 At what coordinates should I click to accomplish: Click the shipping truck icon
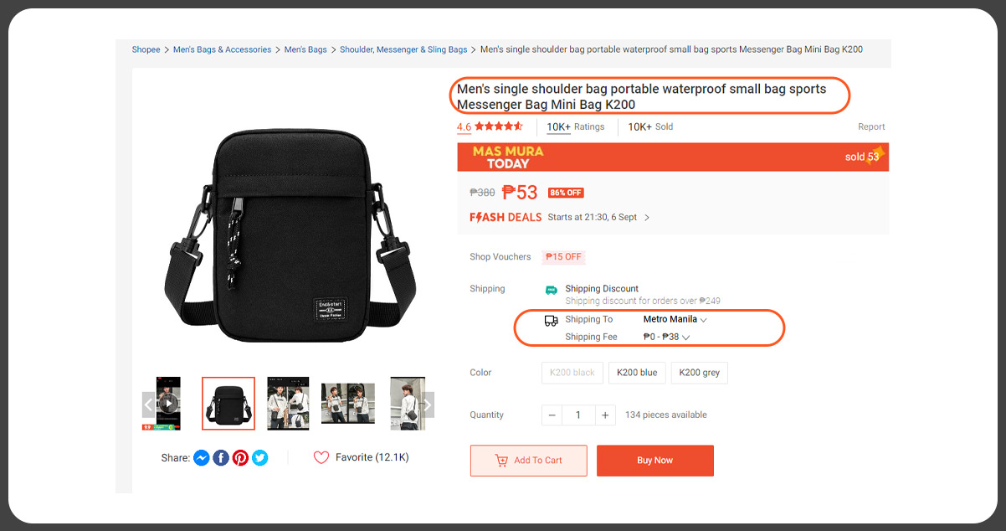pyautogui.click(x=551, y=320)
